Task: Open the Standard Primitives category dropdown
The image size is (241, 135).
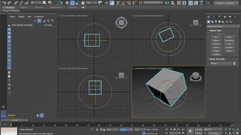Action: pos(223,26)
